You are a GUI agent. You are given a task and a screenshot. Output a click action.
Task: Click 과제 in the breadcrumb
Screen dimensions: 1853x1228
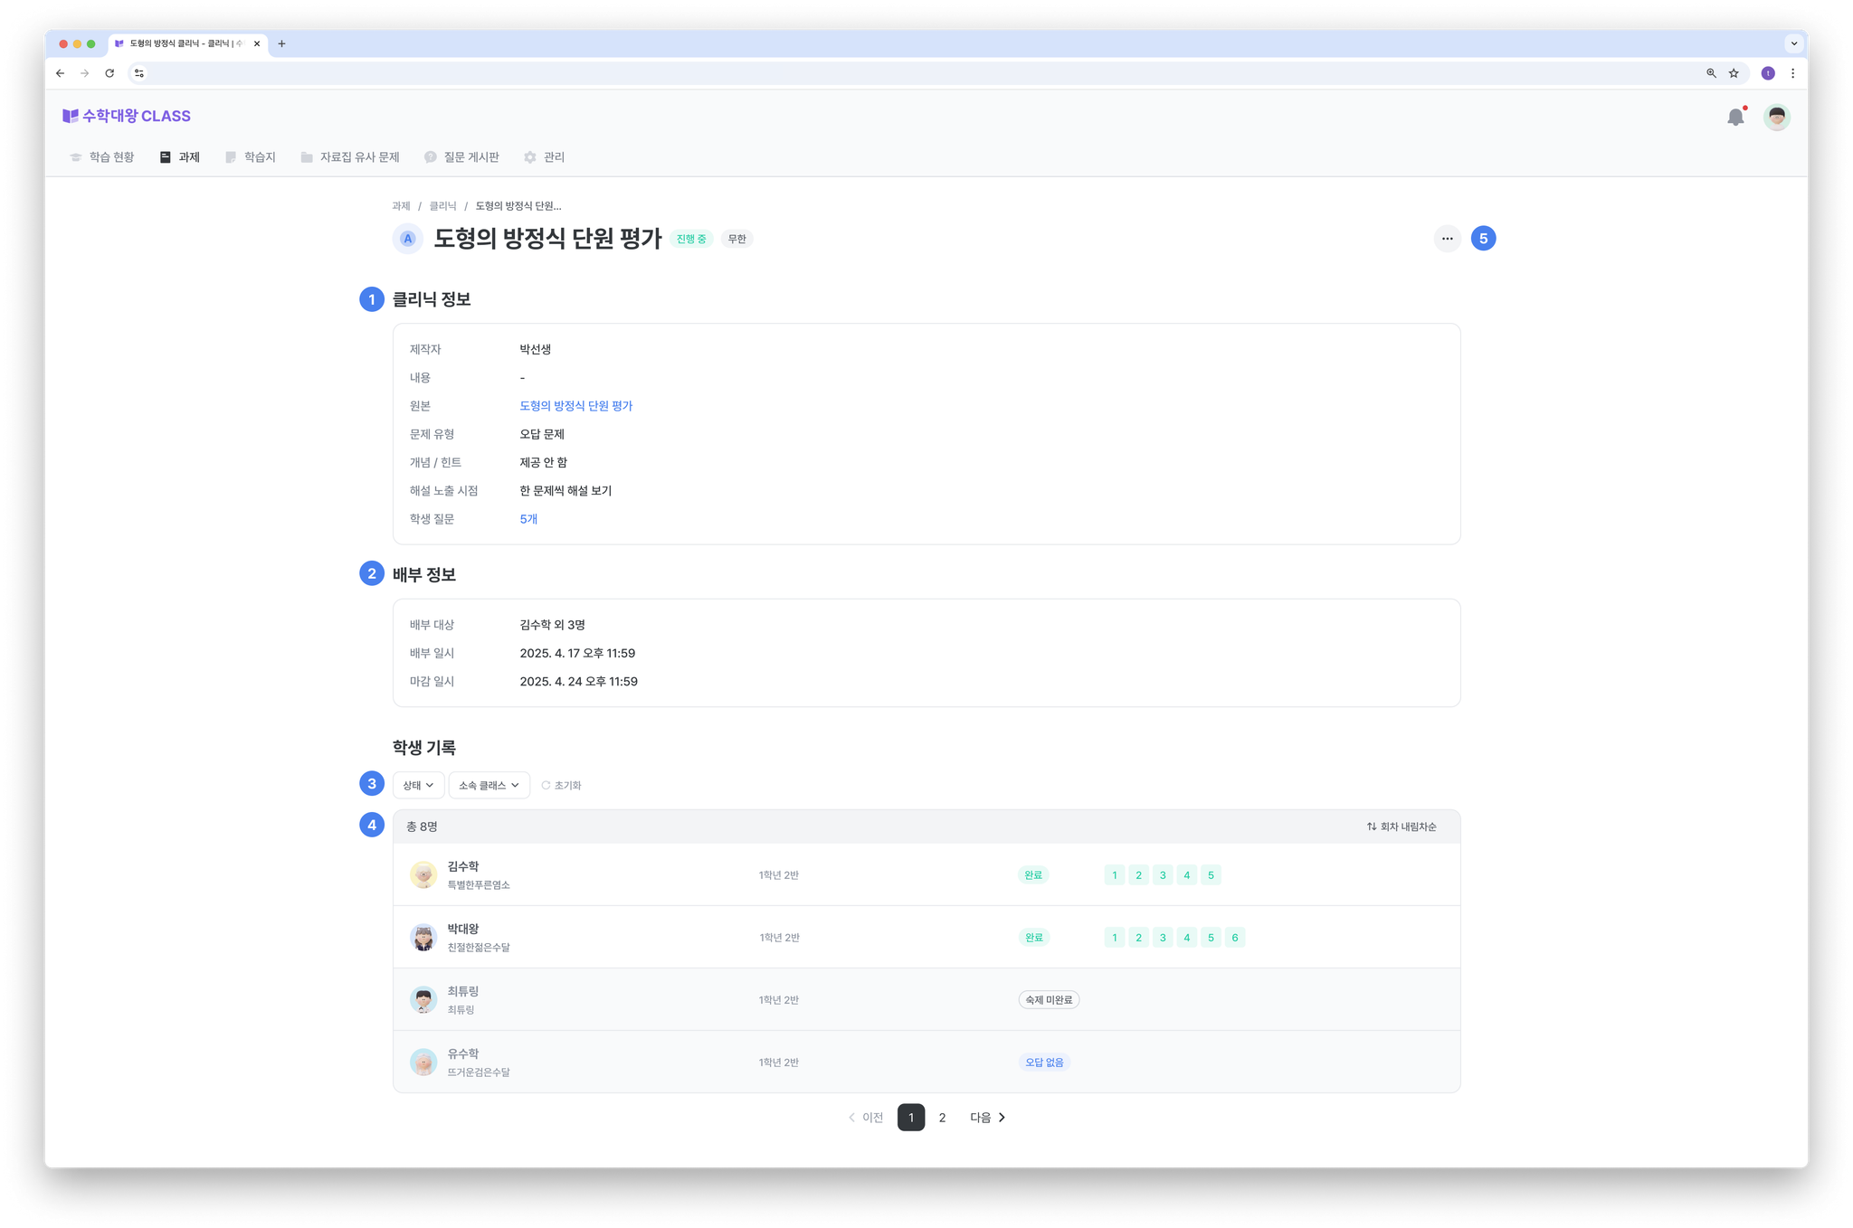coord(401,206)
